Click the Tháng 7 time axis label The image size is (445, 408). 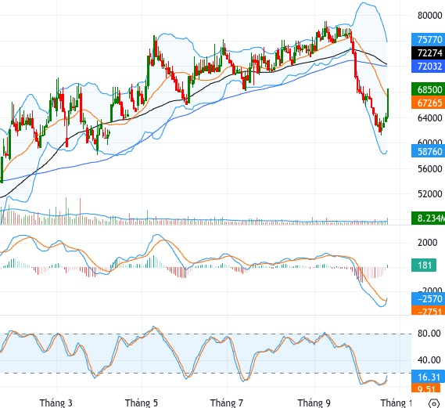[x=227, y=403]
